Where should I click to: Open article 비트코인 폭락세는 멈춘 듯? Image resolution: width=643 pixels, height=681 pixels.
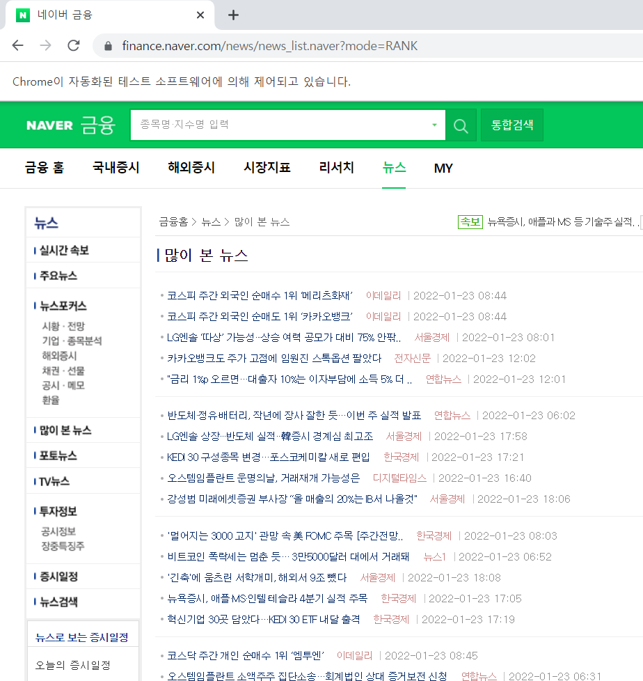(288, 557)
